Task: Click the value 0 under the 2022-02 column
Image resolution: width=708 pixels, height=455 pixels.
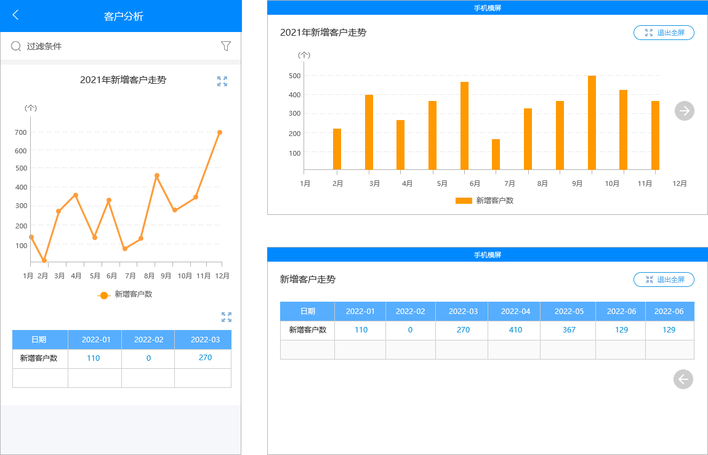Action: coord(148,357)
